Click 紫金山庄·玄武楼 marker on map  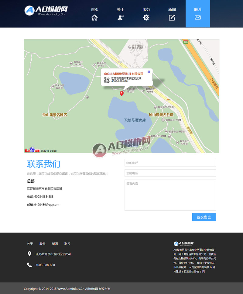tap(53, 87)
